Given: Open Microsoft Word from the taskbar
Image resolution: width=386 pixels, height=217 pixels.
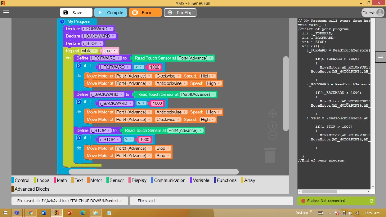Looking at the screenshot, I should pyautogui.click(x=44, y=213).
